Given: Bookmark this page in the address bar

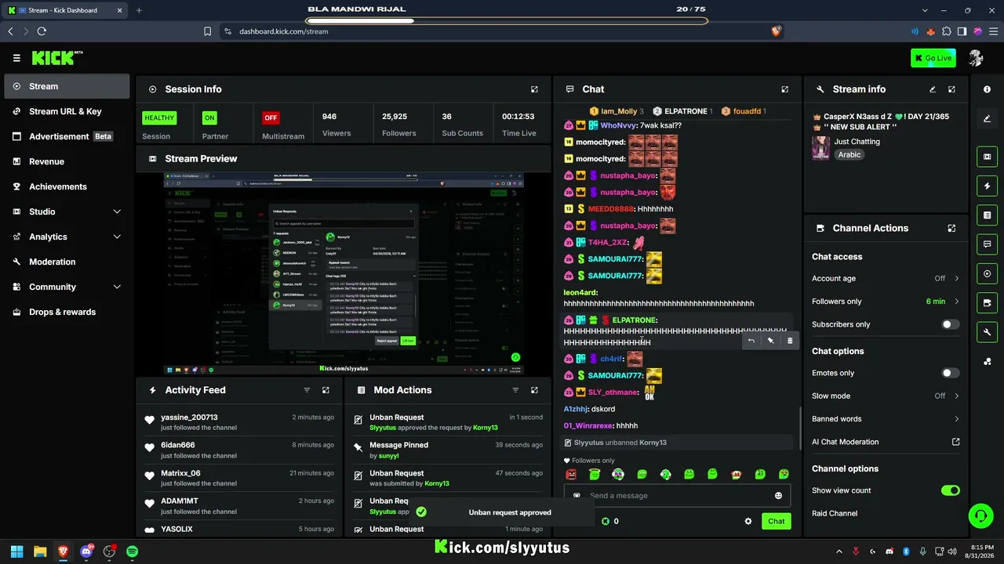Looking at the screenshot, I should 207,31.
